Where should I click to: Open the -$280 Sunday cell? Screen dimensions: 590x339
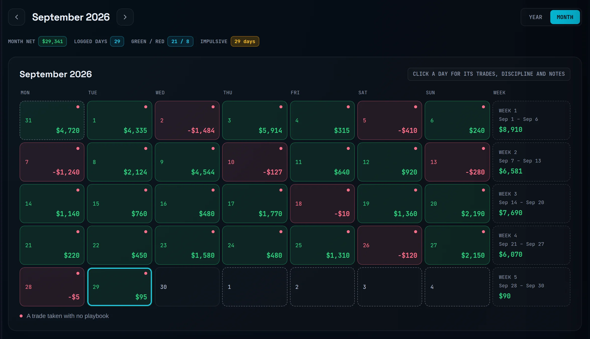click(457, 162)
